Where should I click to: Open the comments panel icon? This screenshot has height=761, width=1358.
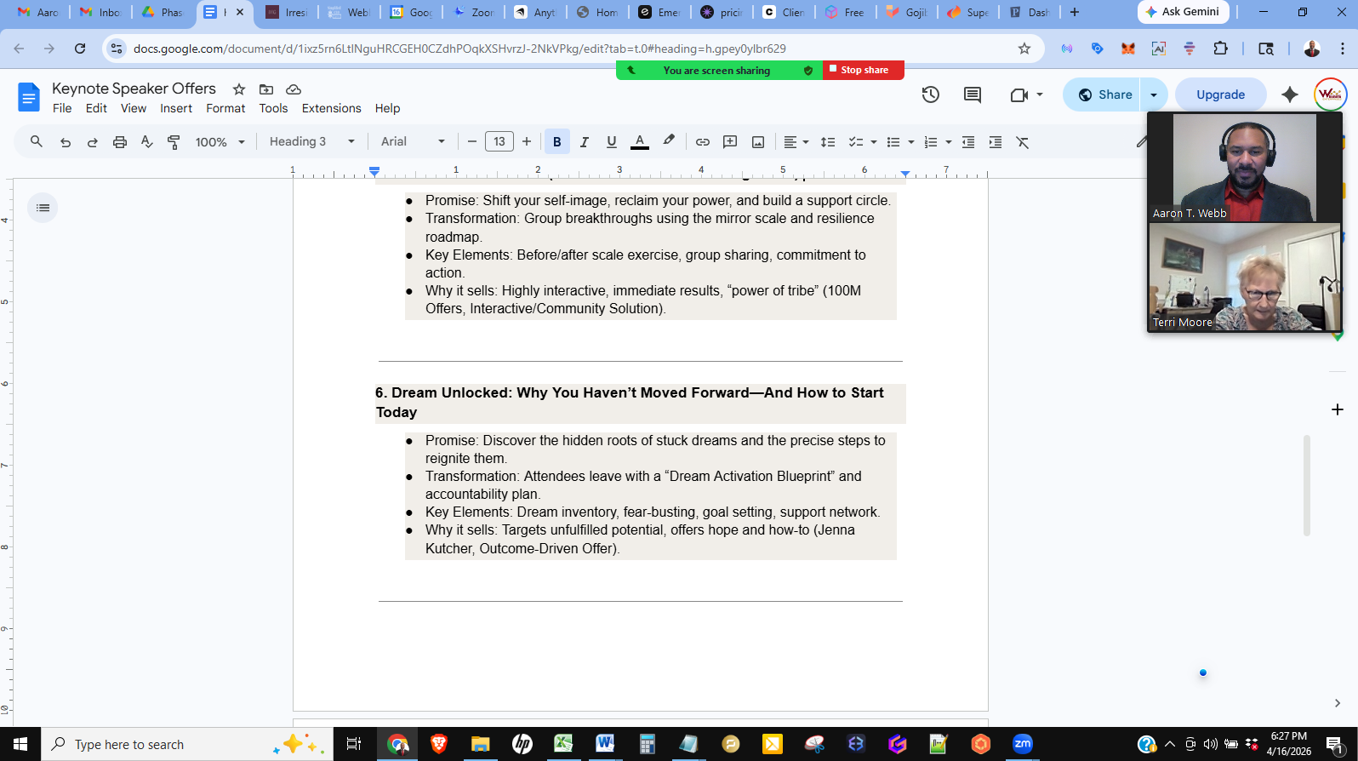pos(972,94)
